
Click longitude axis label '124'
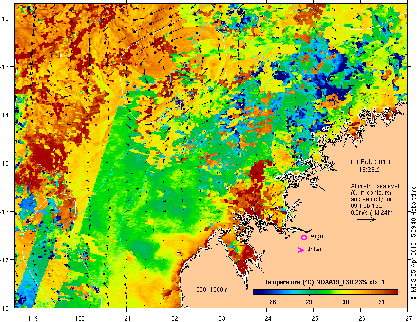tap(267, 318)
